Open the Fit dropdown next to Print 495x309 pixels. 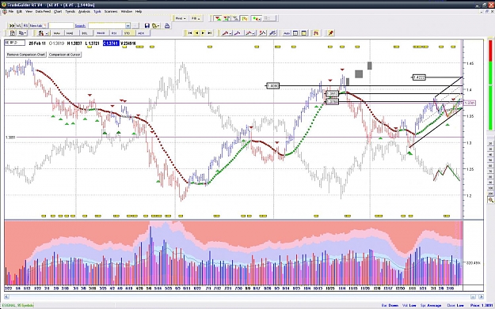(x=196, y=19)
